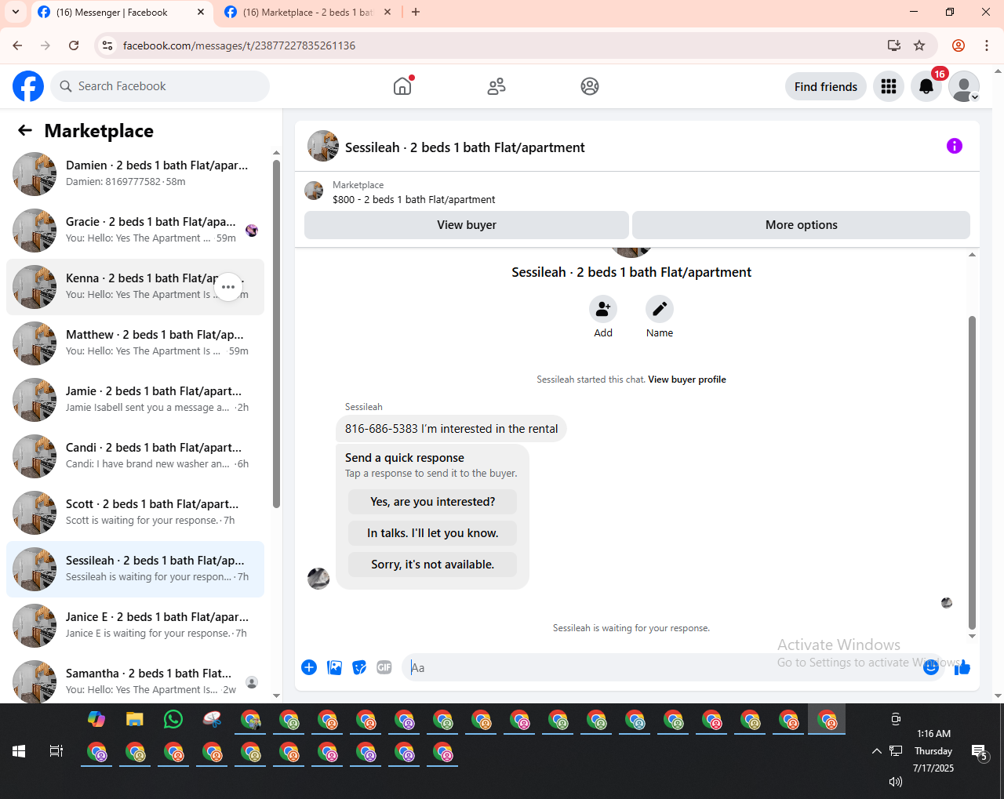1004x799 pixels.
Task: Open the Friends icon in the top navigation
Action: click(497, 86)
